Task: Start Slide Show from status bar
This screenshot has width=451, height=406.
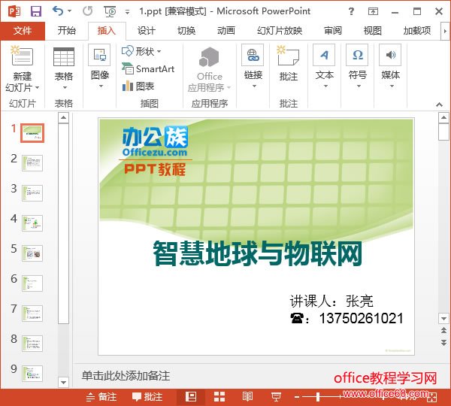Action: 276,397
